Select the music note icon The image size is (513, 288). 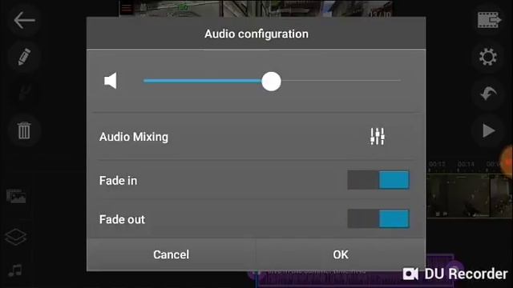click(15, 270)
